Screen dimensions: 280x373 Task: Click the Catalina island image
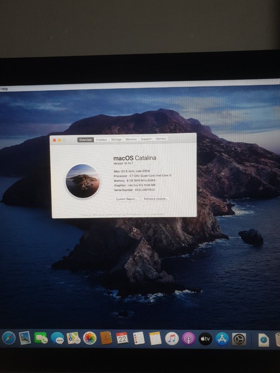(x=83, y=181)
